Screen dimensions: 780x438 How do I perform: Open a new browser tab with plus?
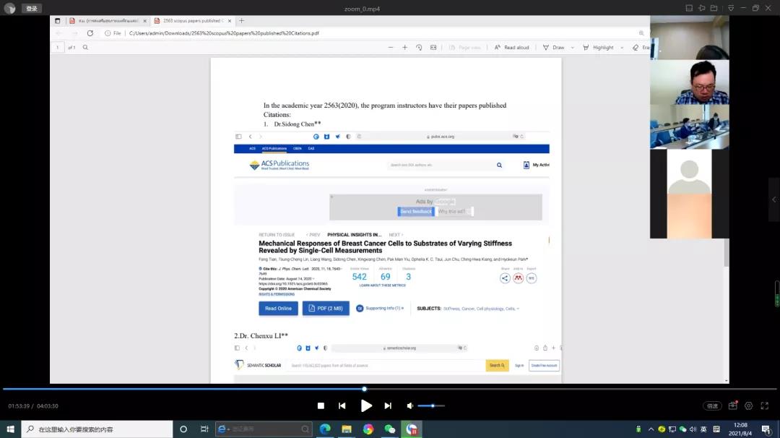pyautogui.click(x=242, y=21)
